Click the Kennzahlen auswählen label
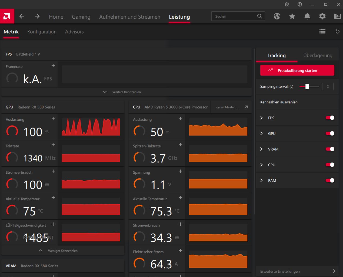The image size is (343, 277). (279, 102)
